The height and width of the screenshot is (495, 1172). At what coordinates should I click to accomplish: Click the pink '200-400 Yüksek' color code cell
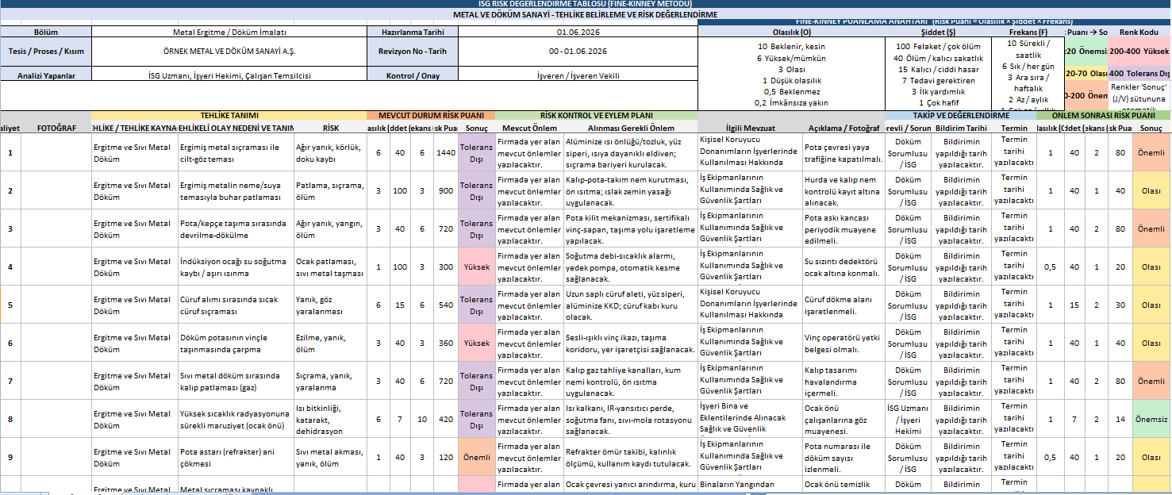point(1139,51)
